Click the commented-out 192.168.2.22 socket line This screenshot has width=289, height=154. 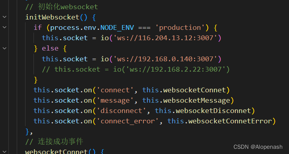(136, 70)
